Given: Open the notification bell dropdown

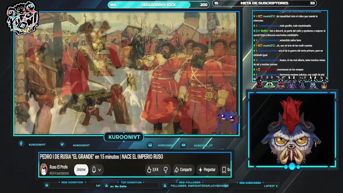Looking at the screenshot, I should 96,170.
